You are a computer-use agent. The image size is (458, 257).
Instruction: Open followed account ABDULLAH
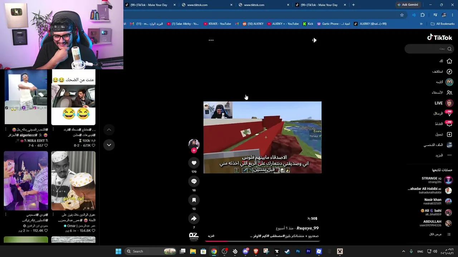pyautogui.click(x=436, y=223)
